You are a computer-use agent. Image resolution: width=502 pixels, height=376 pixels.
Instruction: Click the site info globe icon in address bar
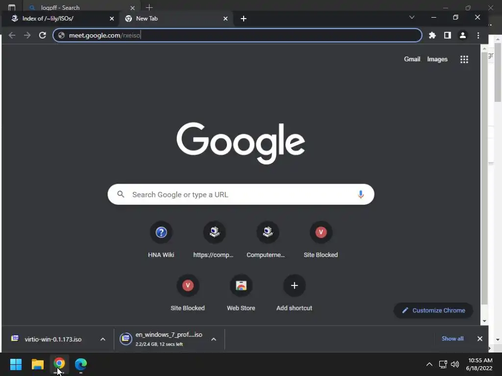click(x=61, y=35)
